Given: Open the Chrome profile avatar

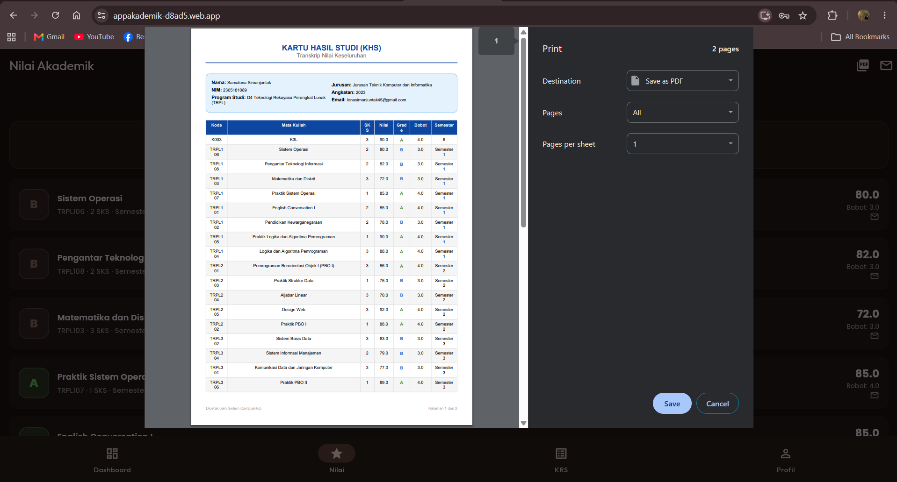Looking at the screenshot, I should (x=863, y=15).
